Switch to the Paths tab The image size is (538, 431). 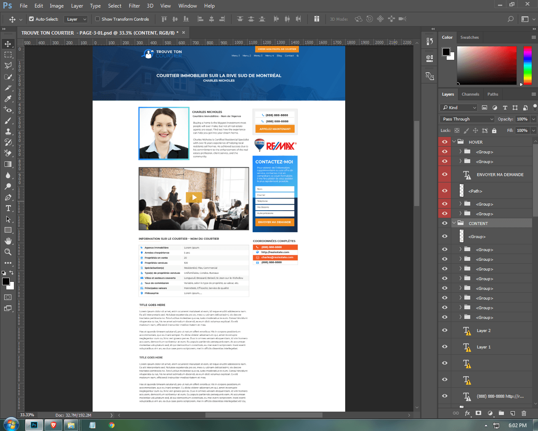(x=493, y=94)
